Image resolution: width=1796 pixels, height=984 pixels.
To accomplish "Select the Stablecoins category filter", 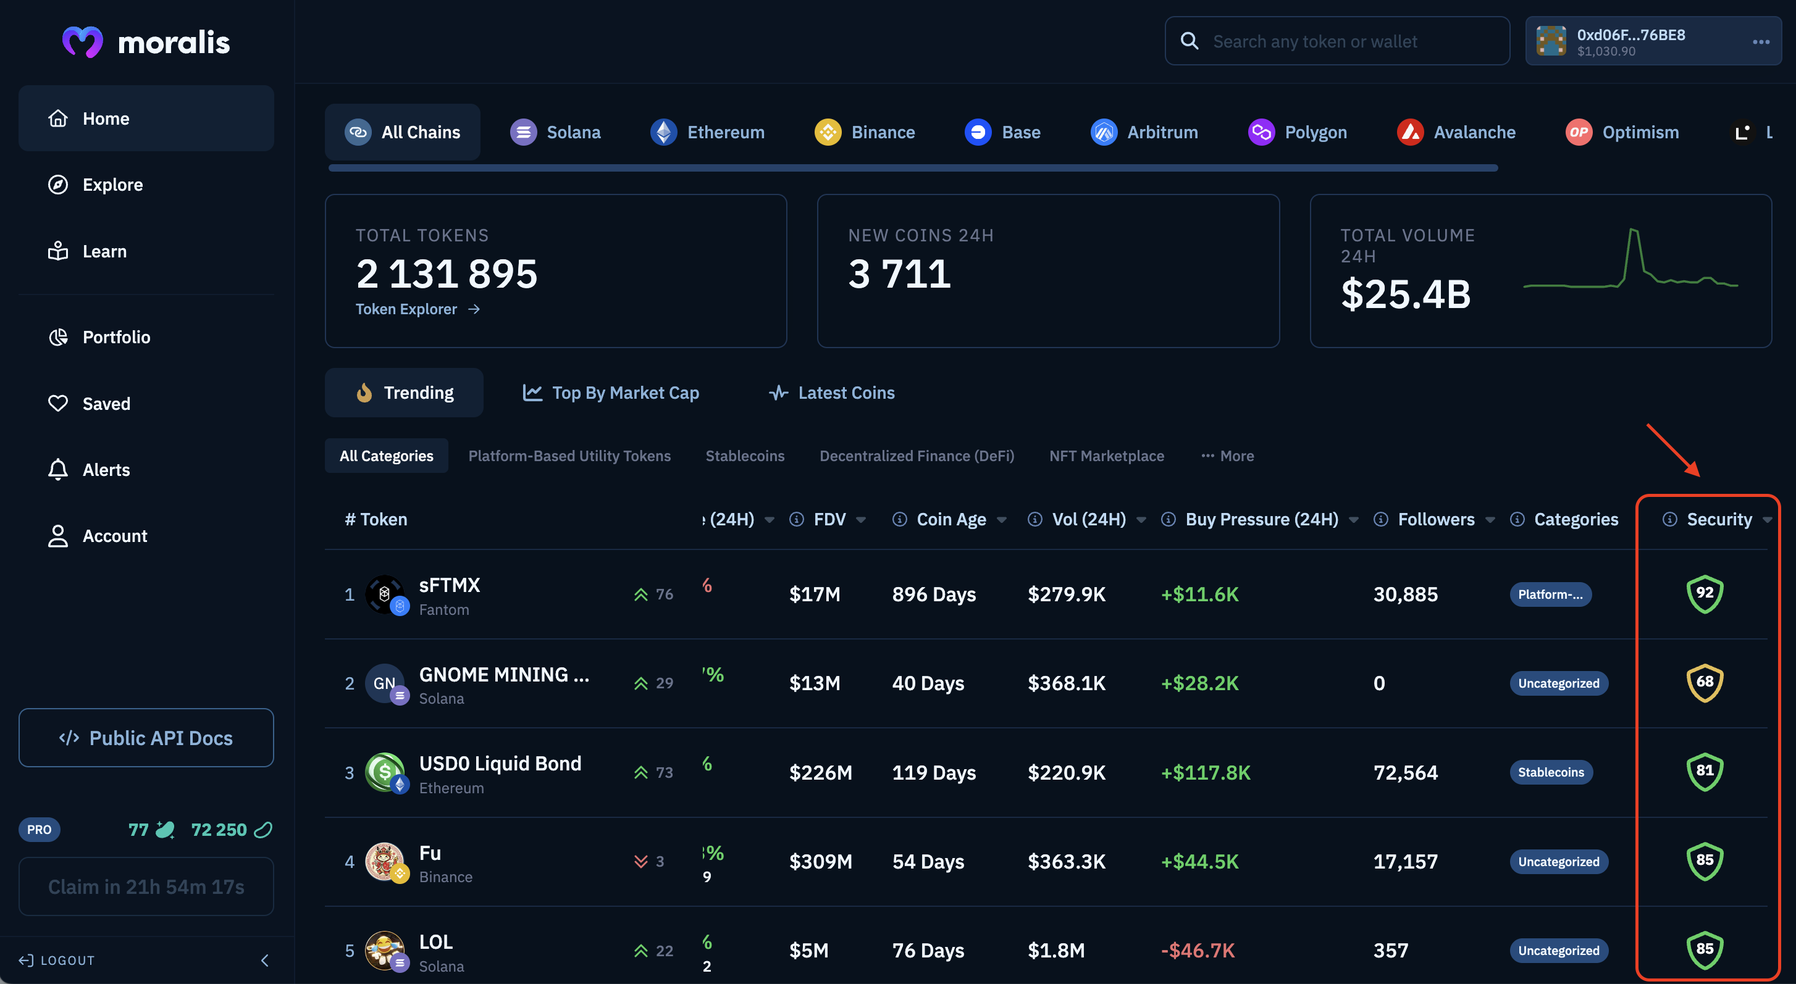I will pyautogui.click(x=745, y=456).
